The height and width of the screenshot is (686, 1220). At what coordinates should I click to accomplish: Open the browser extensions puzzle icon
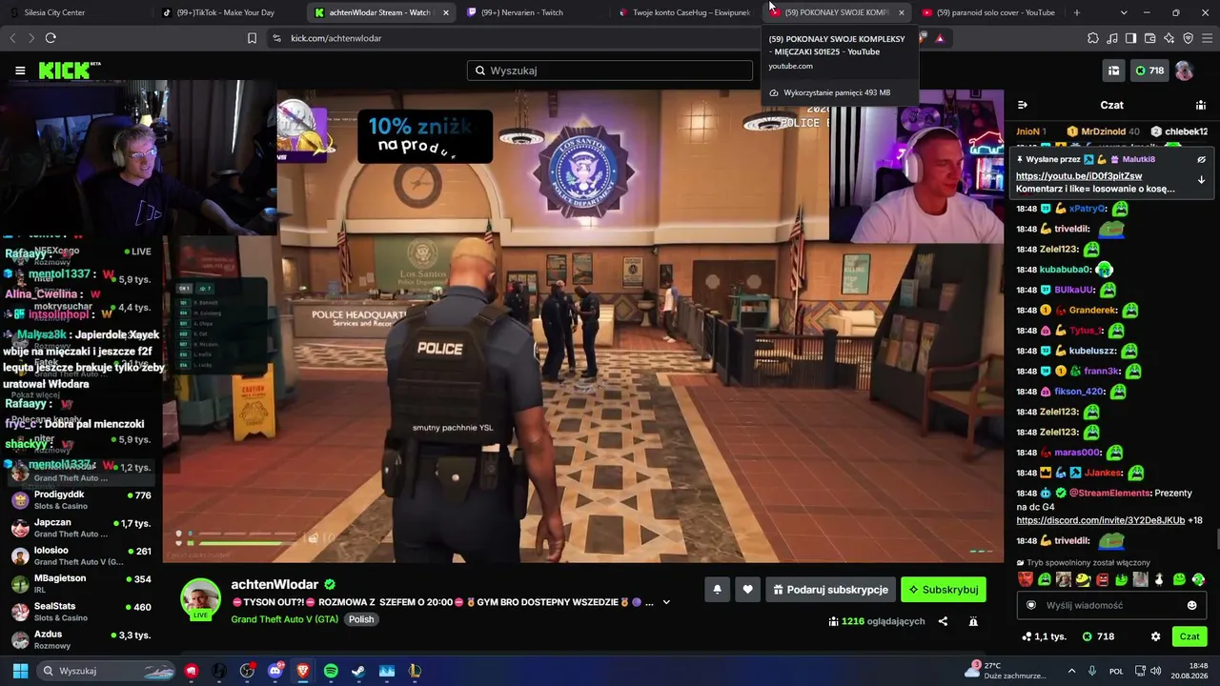pyautogui.click(x=1093, y=38)
